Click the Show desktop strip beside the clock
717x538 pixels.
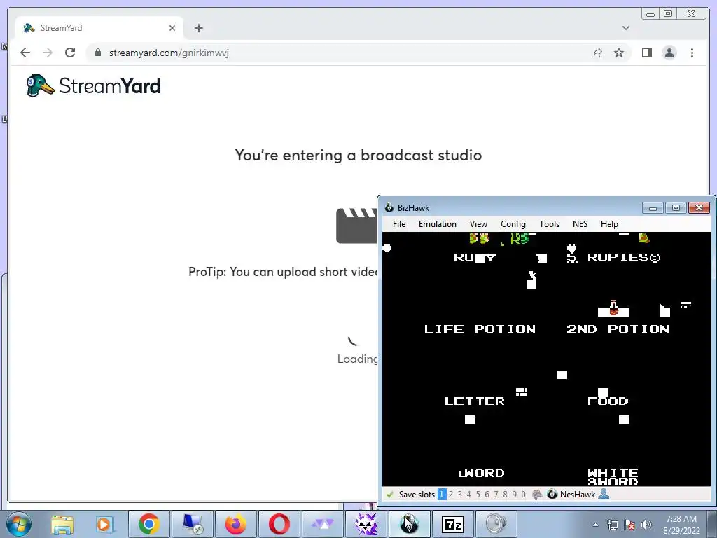click(712, 524)
